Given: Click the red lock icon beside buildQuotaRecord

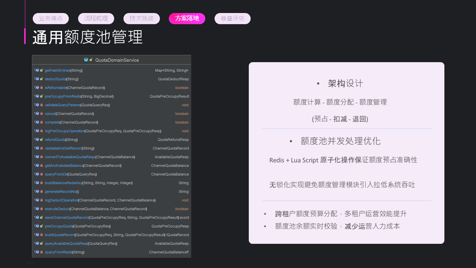Looking at the screenshot, I should click(x=42, y=235).
